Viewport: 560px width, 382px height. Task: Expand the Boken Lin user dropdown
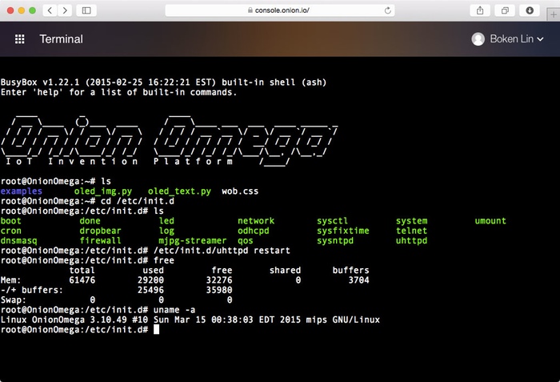(x=540, y=39)
